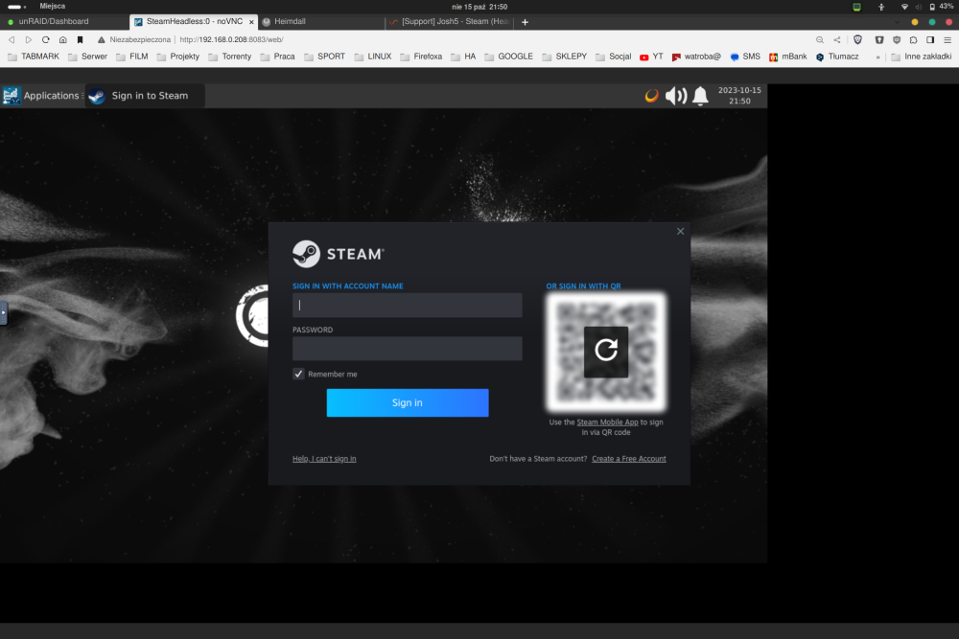This screenshot has height=639, width=959.
Task: Open the browser home page
Action: 63,39
